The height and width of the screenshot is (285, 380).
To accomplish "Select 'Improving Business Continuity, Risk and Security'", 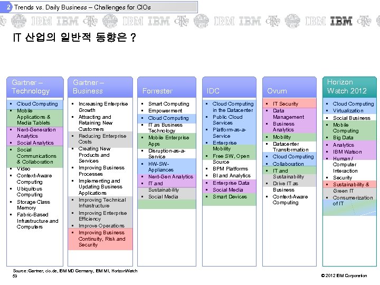I will click(102, 239).
